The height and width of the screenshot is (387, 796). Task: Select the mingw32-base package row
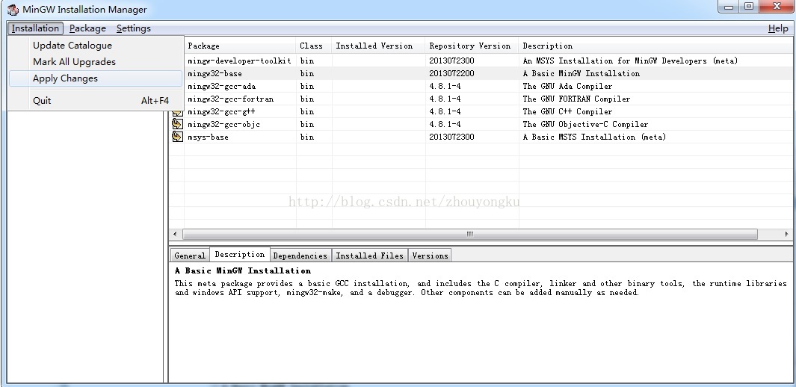point(482,73)
